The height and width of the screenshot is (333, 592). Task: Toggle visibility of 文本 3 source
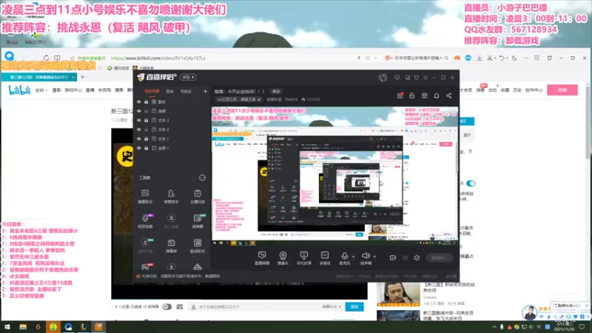click(139, 121)
